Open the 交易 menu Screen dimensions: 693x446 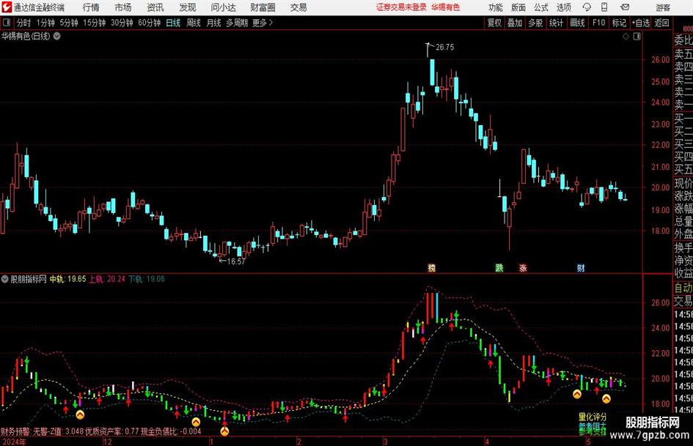[x=298, y=7]
